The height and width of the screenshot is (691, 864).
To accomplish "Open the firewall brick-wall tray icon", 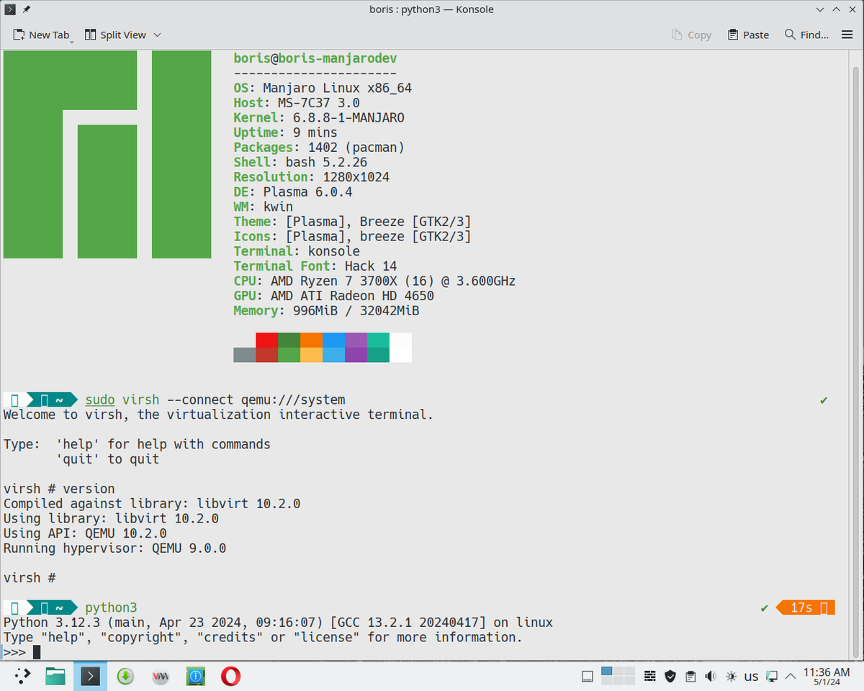I will (x=649, y=677).
